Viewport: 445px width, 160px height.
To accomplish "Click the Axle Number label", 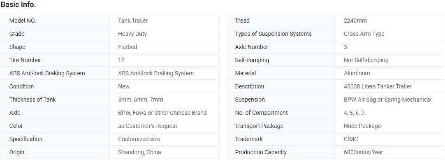I will pos(251,47).
